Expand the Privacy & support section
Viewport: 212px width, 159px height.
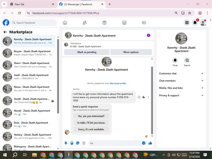tap(181, 95)
